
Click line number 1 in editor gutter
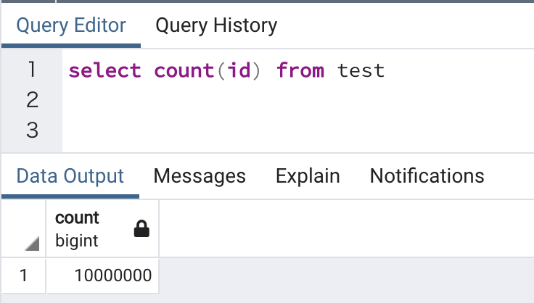32,70
